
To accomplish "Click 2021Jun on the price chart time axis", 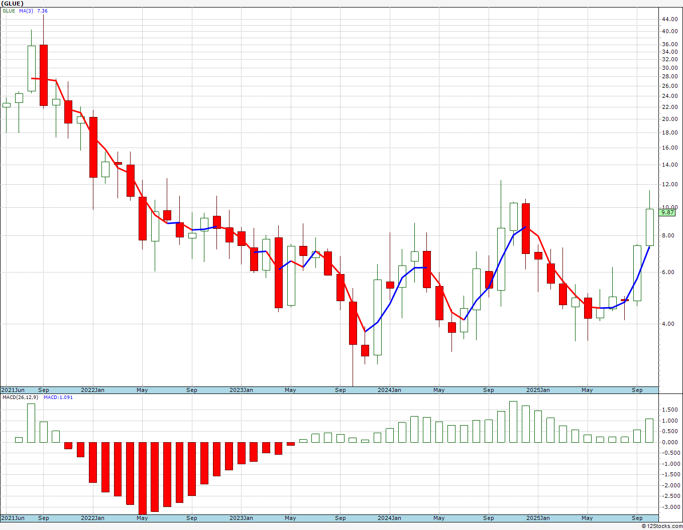I will click(13, 390).
